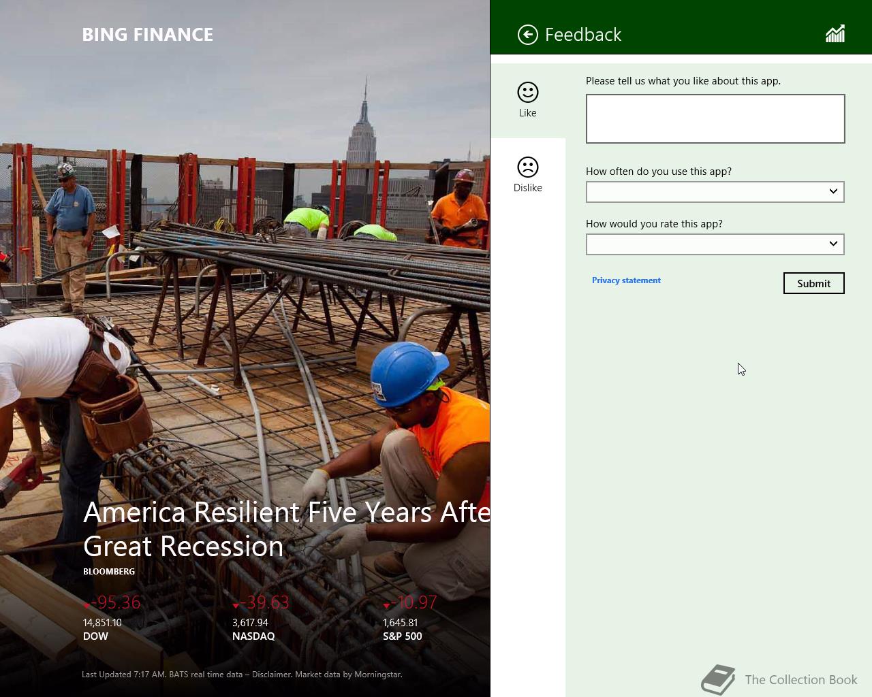Open the Privacy statement link
Screen dimensions: 872x697
pos(626,280)
